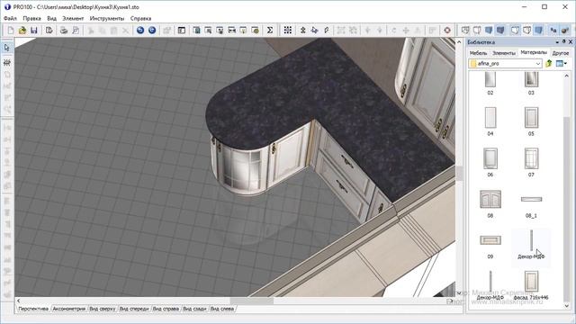
Task: Toggle photorealistic lighting sphere icon
Action: pos(565,30)
